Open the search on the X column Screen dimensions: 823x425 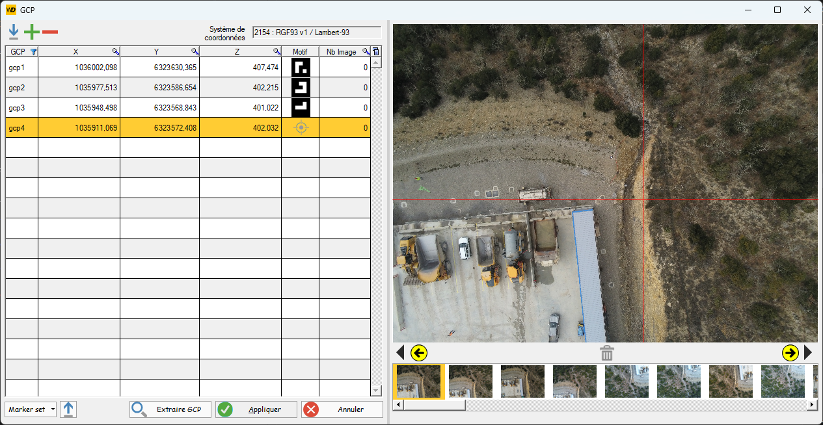click(x=114, y=51)
